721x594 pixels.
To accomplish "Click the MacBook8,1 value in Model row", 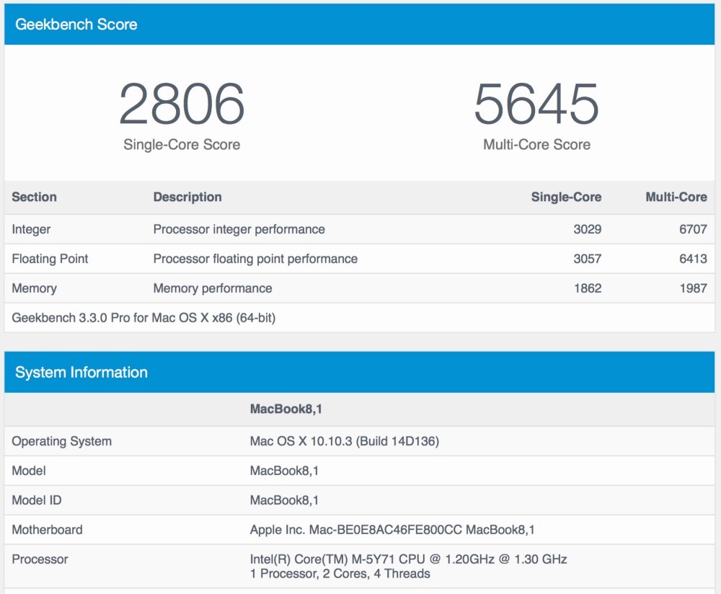I will point(284,470).
